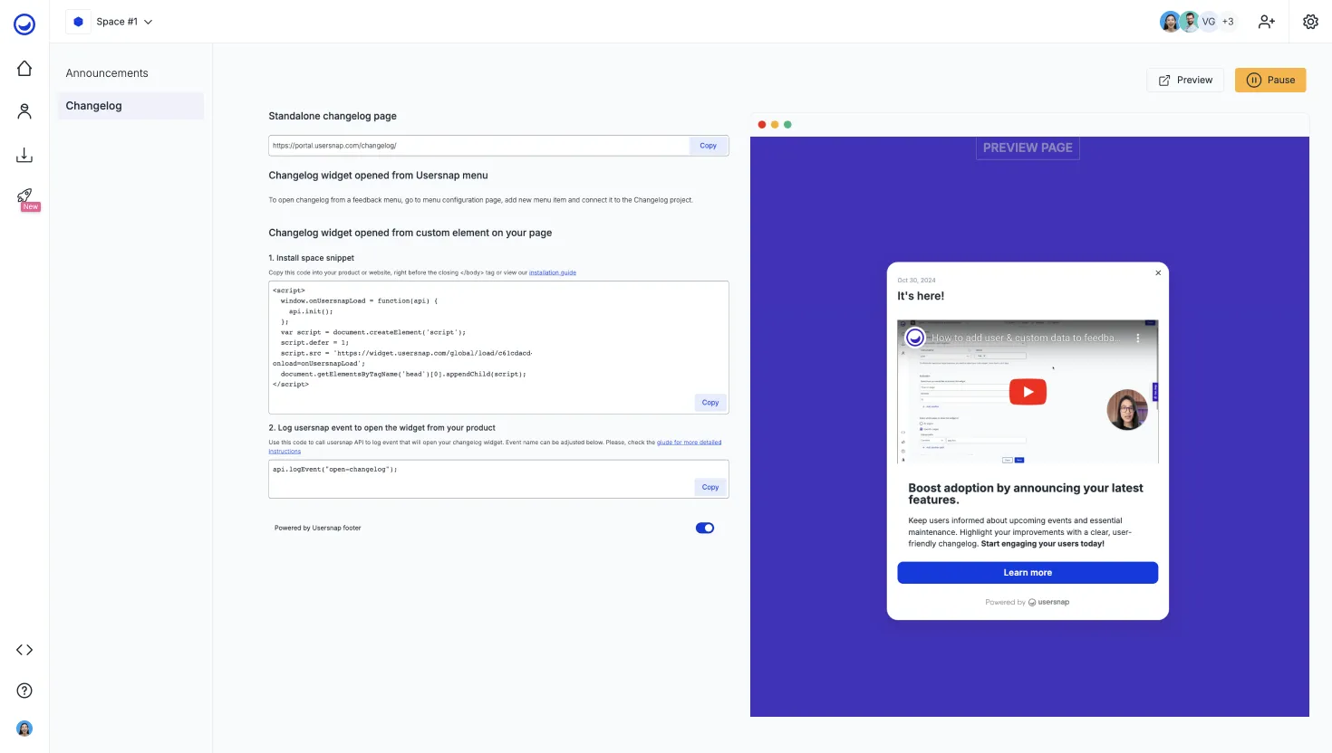Image resolution: width=1332 pixels, height=753 pixels.
Task: Select the Users icon in the sidebar
Action: pyautogui.click(x=24, y=110)
